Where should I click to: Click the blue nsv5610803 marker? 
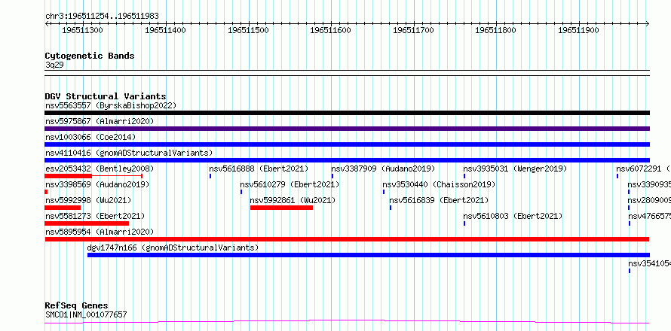(464, 223)
